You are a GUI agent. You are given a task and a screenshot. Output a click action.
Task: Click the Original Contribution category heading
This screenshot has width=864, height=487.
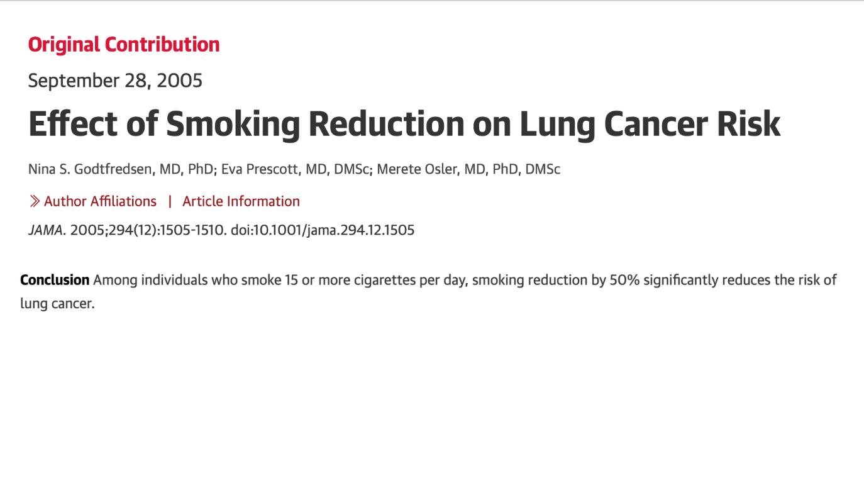coord(124,45)
